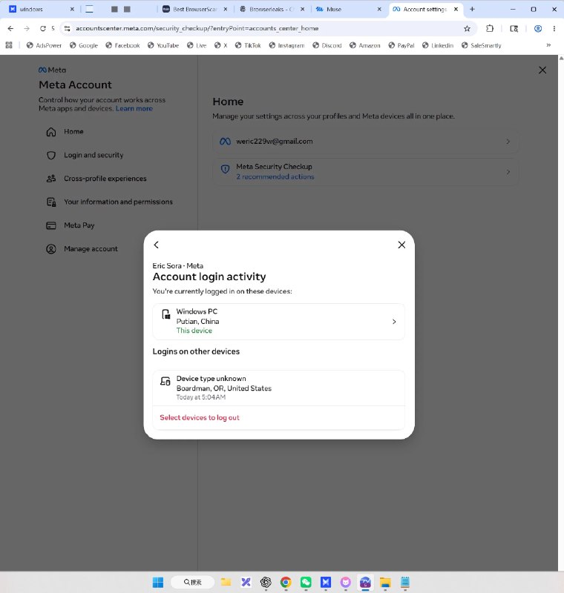This screenshot has width=564, height=593.
Task: Click the site information icon in address bar
Action: [67, 28]
